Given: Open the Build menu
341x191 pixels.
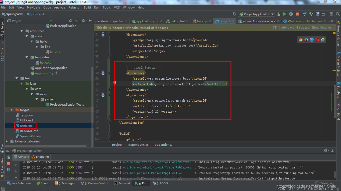Looking at the screenshot, I should point(87,7).
